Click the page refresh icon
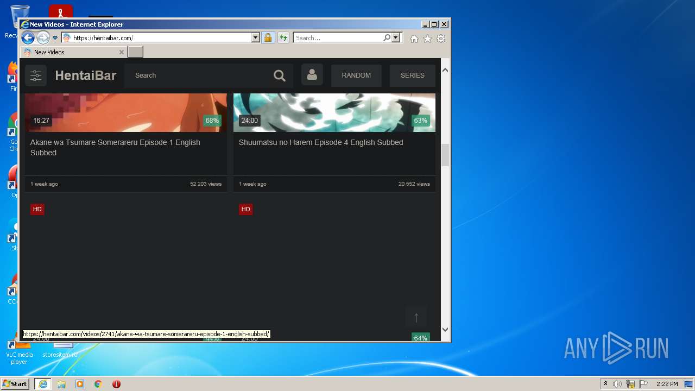The image size is (695, 391). click(283, 38)
